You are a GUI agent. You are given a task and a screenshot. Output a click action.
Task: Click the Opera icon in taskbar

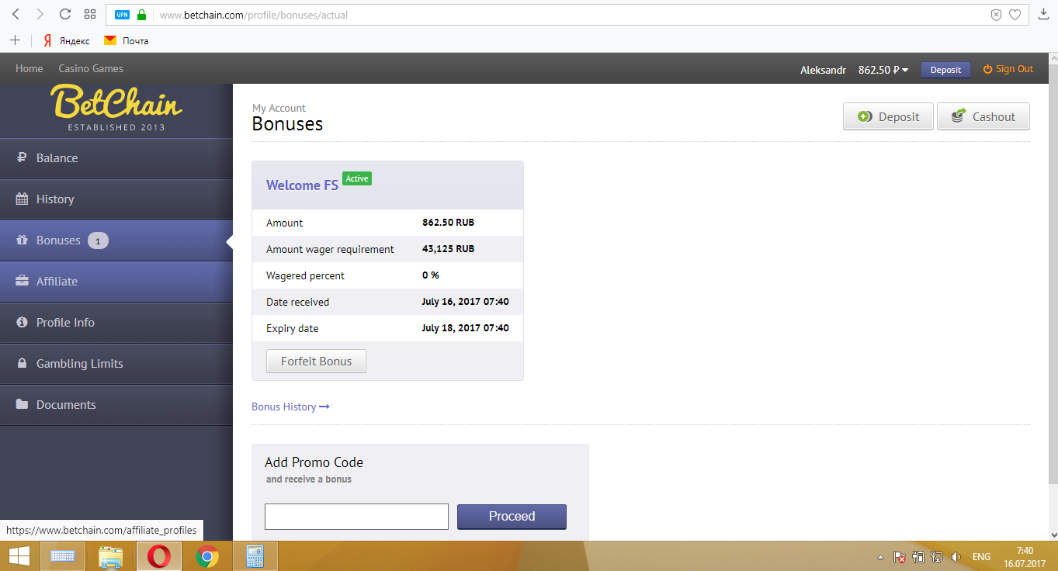click(159, 556)
